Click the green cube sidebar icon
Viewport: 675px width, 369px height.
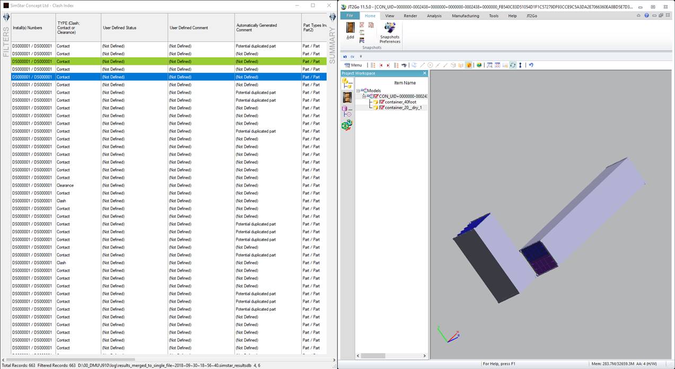[x=347, y=125]
